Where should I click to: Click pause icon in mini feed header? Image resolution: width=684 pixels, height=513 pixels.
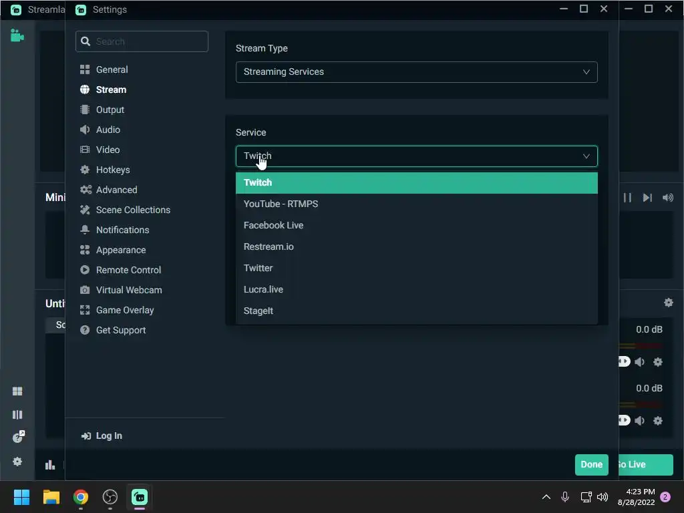pos(627,198)
